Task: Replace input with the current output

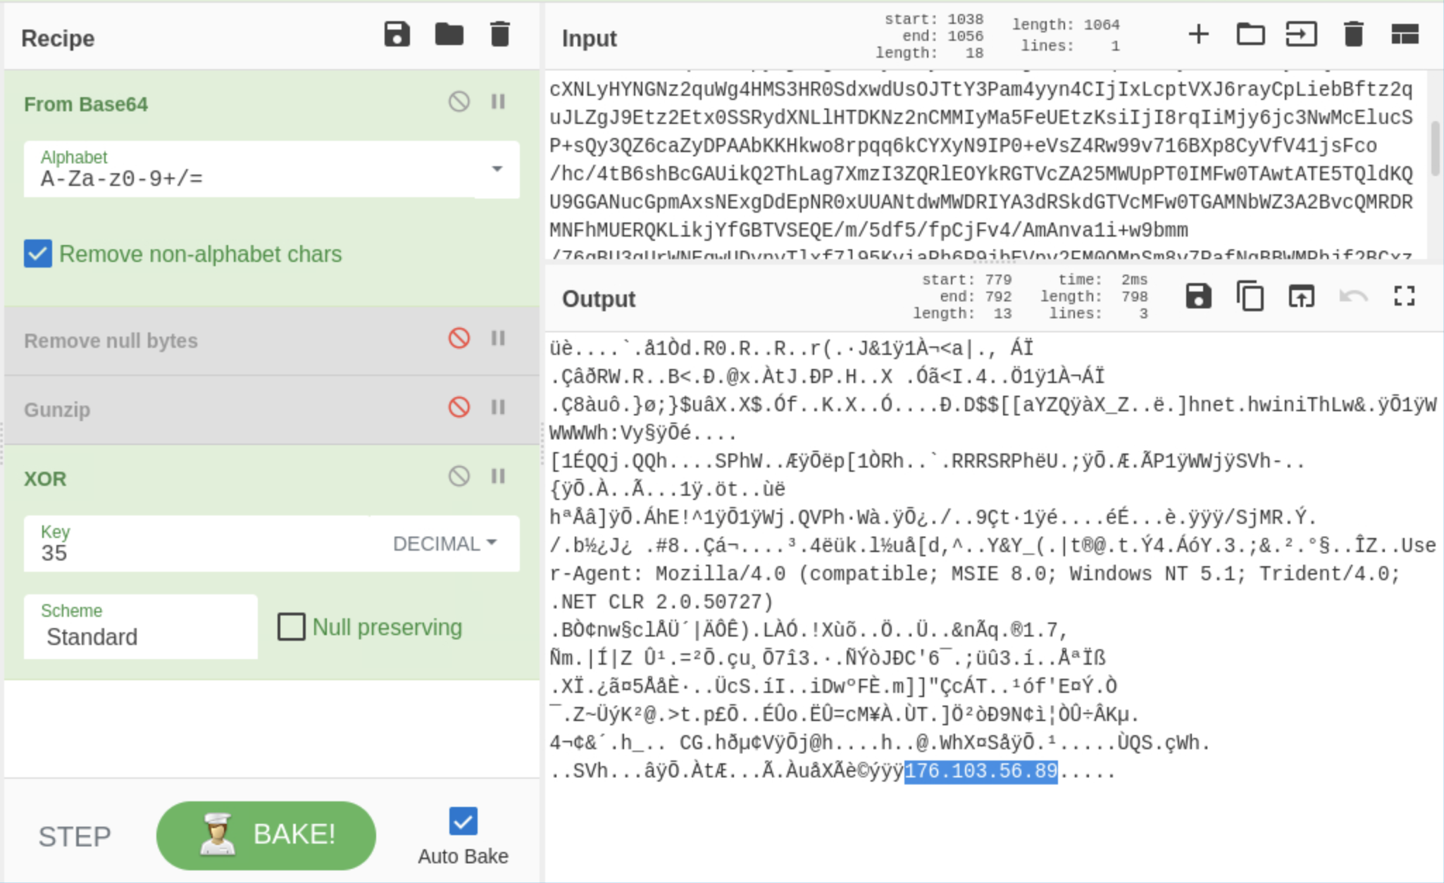Action: (x=1301, y=296)
